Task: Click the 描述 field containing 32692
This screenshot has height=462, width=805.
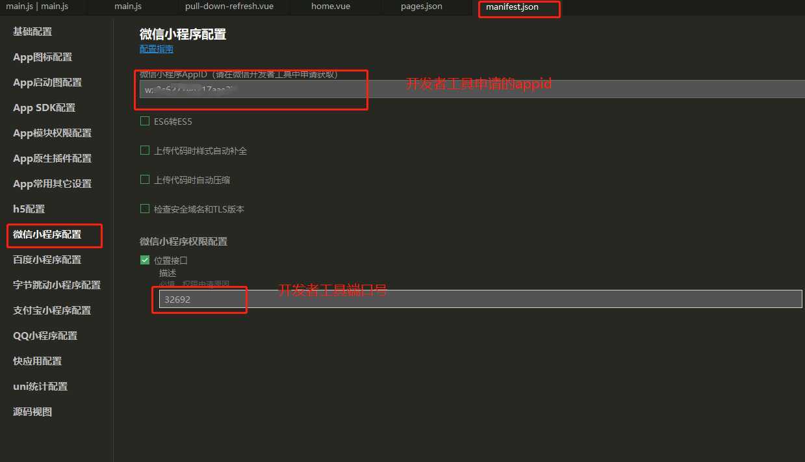Action: point(481,299)
